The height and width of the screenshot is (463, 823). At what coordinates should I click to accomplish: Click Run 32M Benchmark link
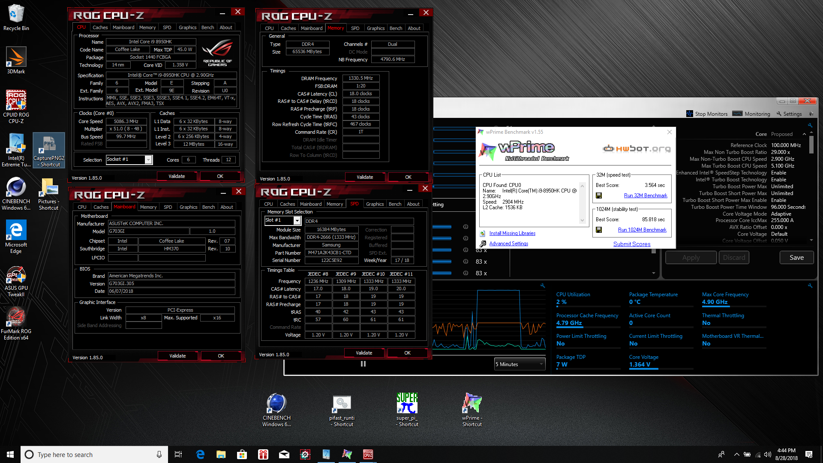pos(645,195)
